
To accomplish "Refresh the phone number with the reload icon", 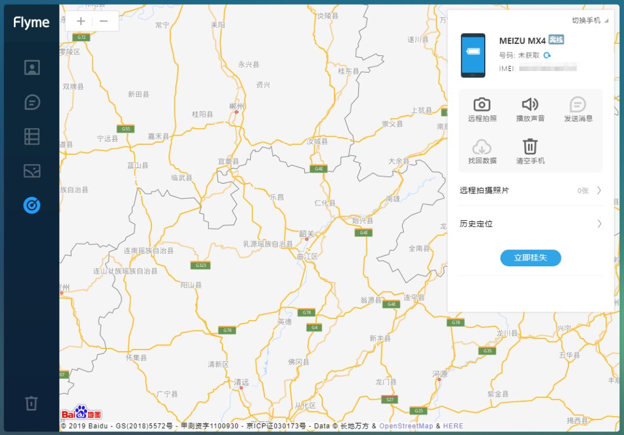I will coord(547,55).
